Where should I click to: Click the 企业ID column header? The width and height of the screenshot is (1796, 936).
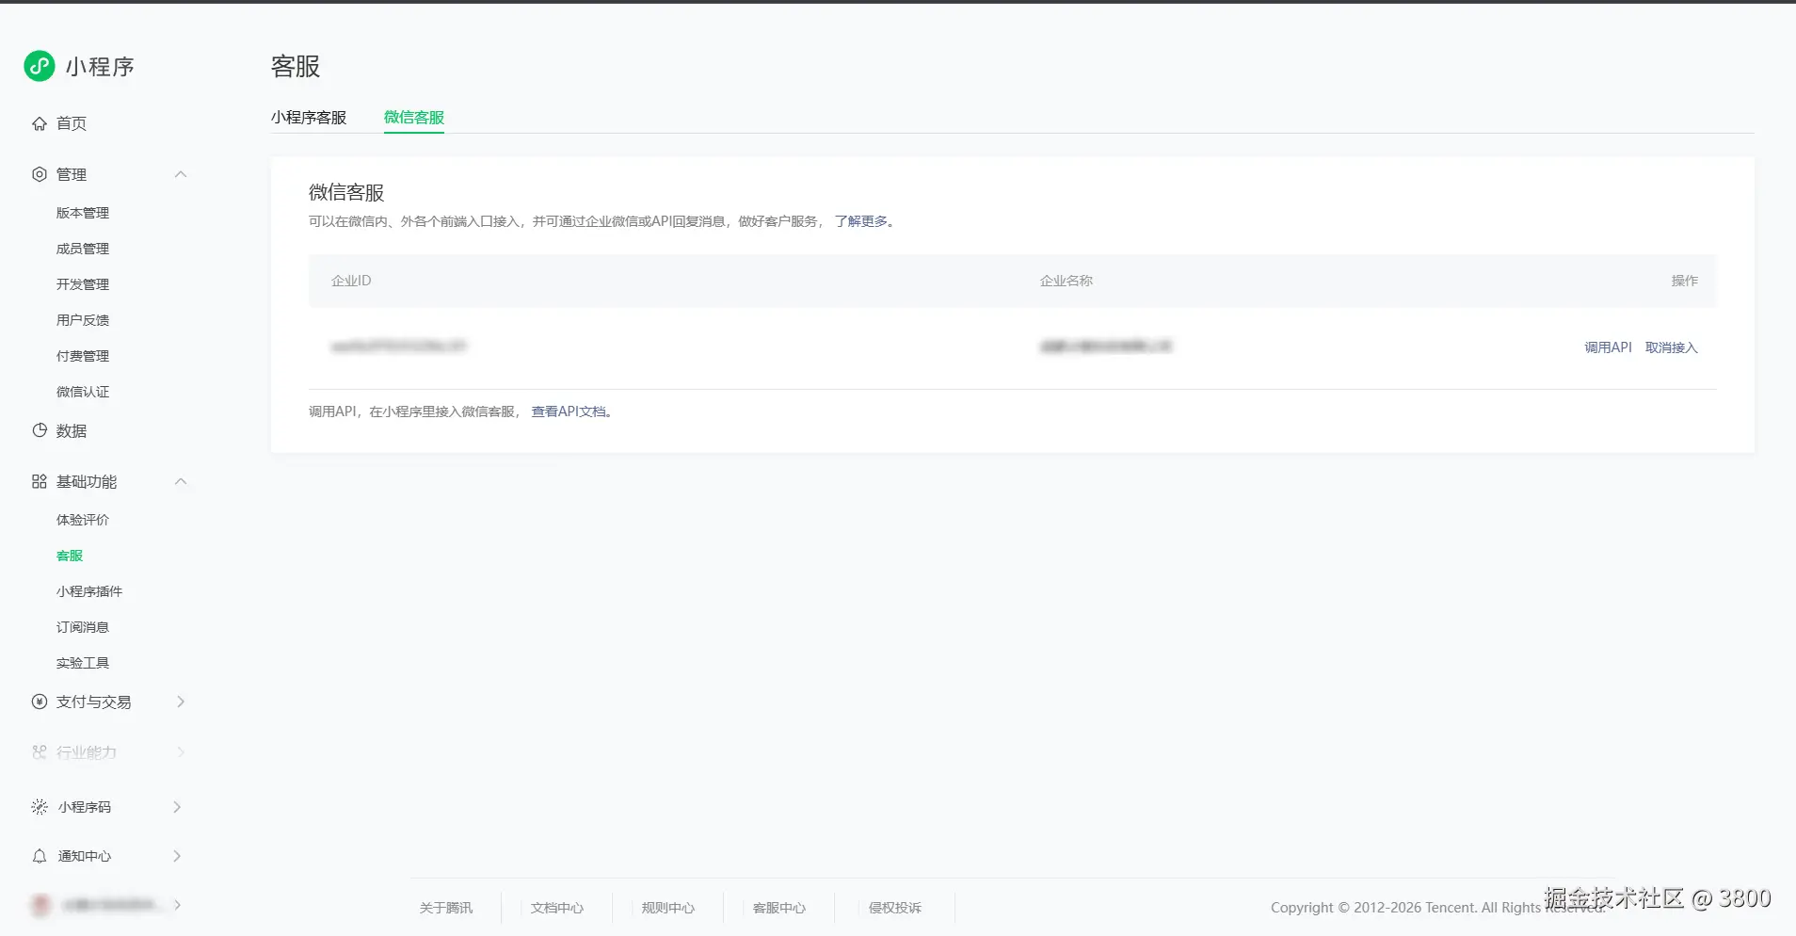[351, 281]
